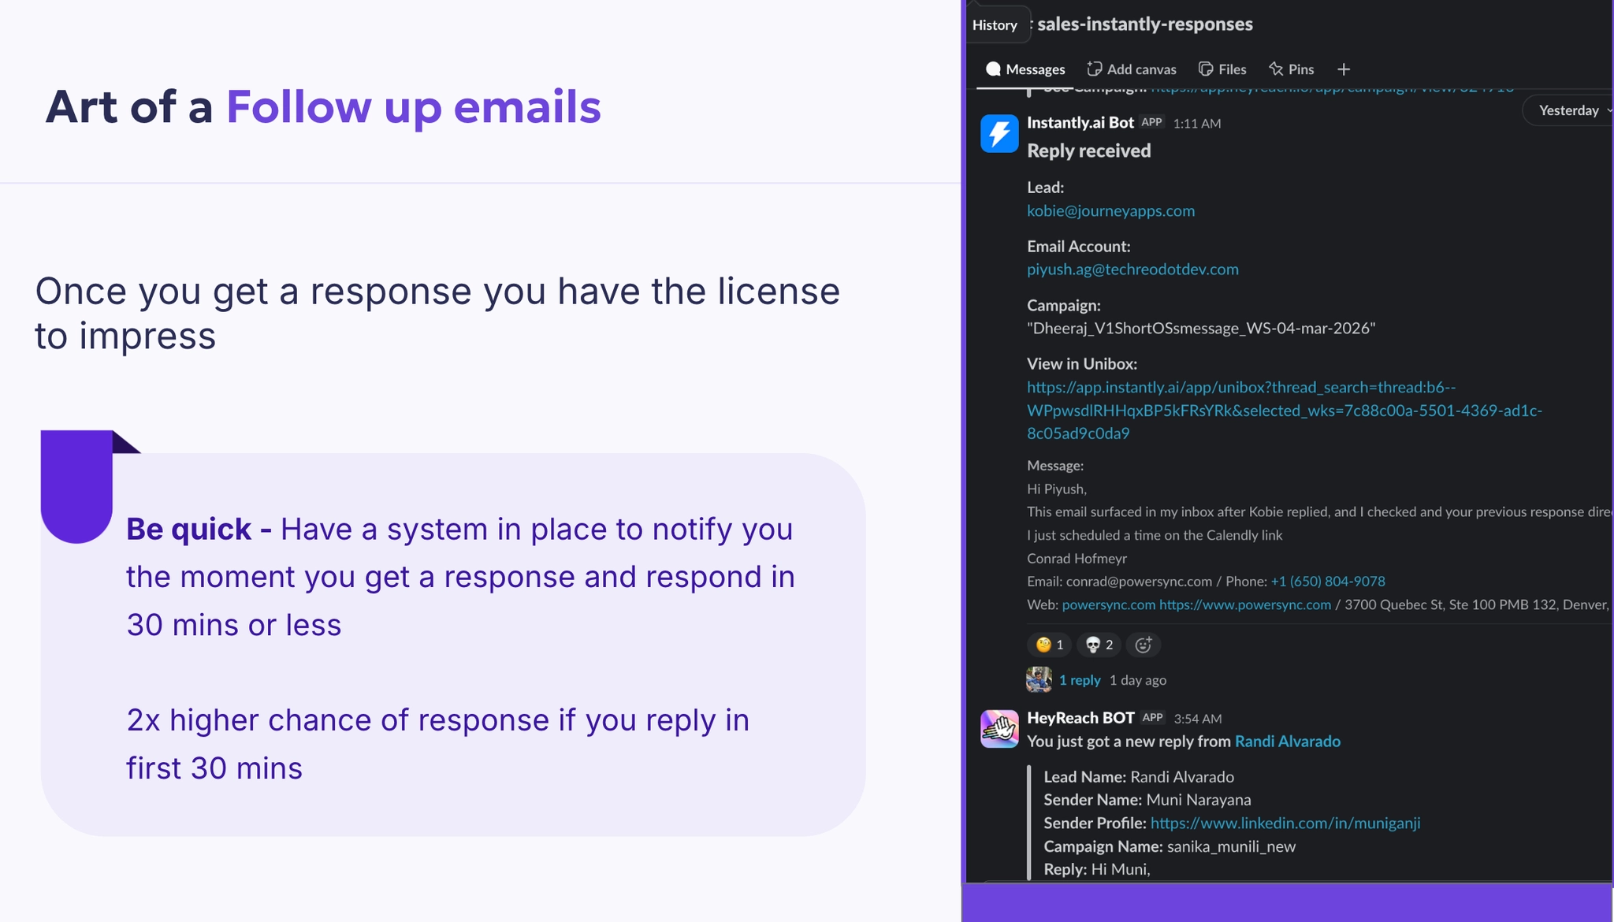The width and height of the screenshot is (1614, 922).
Task: Open the Add canvas tab
Action: click(1132, 69)
